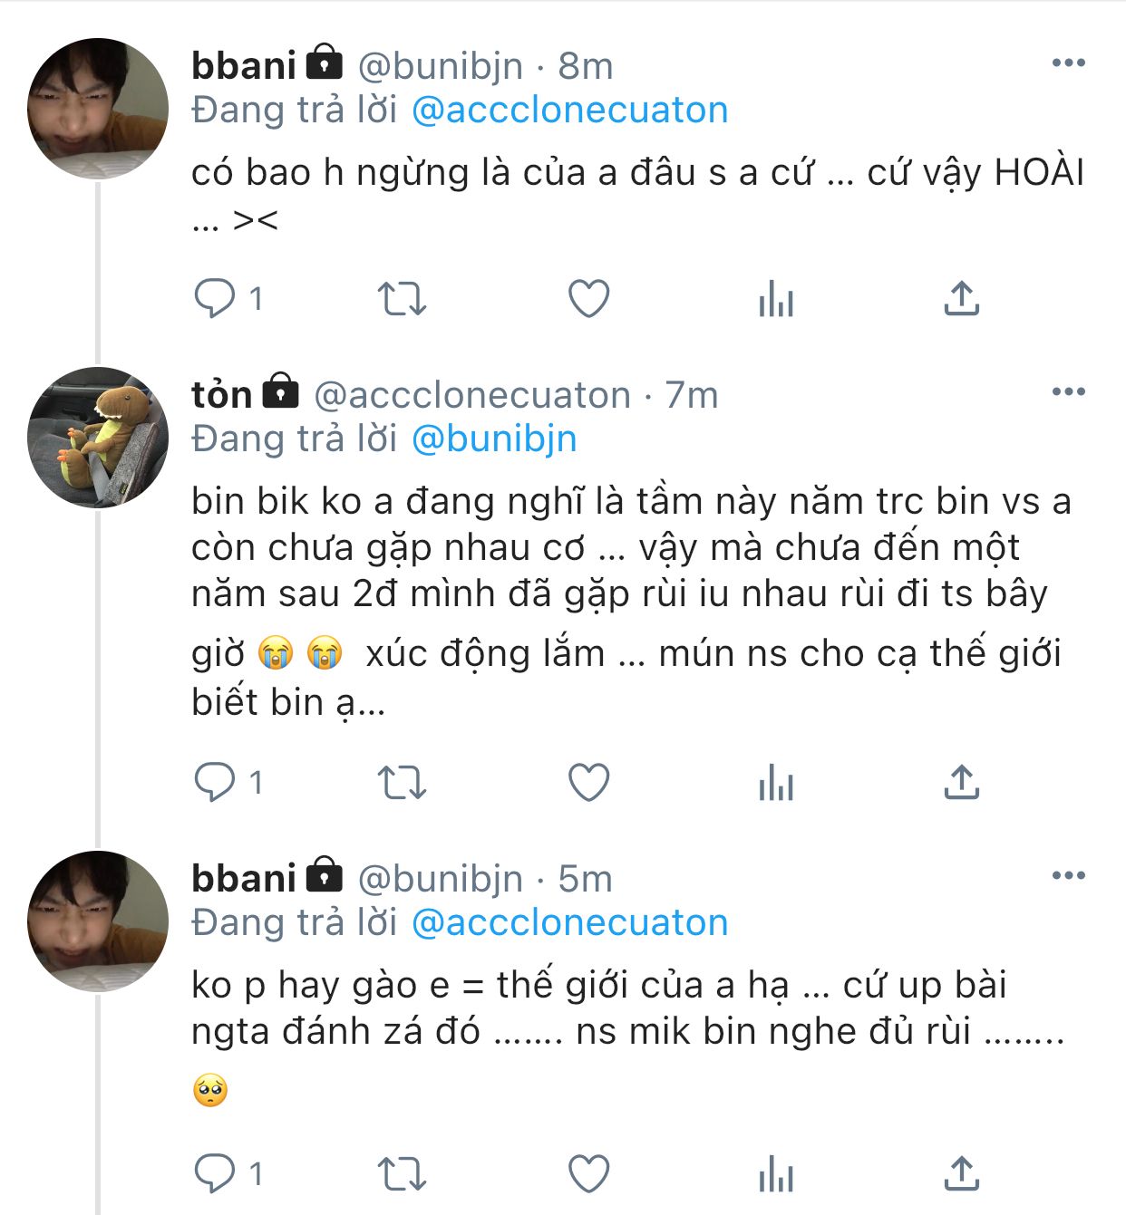View analytics for tỏn's tweet
1126x1215 pixels.
pyautogui.click(x=776, y=782)
